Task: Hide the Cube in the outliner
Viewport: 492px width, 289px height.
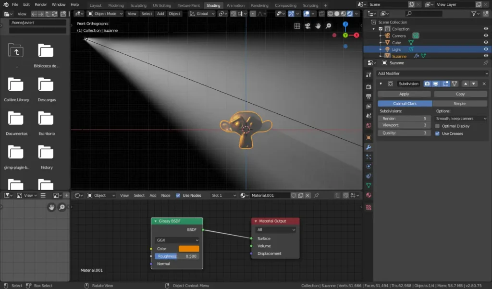Action: [486, 43]
